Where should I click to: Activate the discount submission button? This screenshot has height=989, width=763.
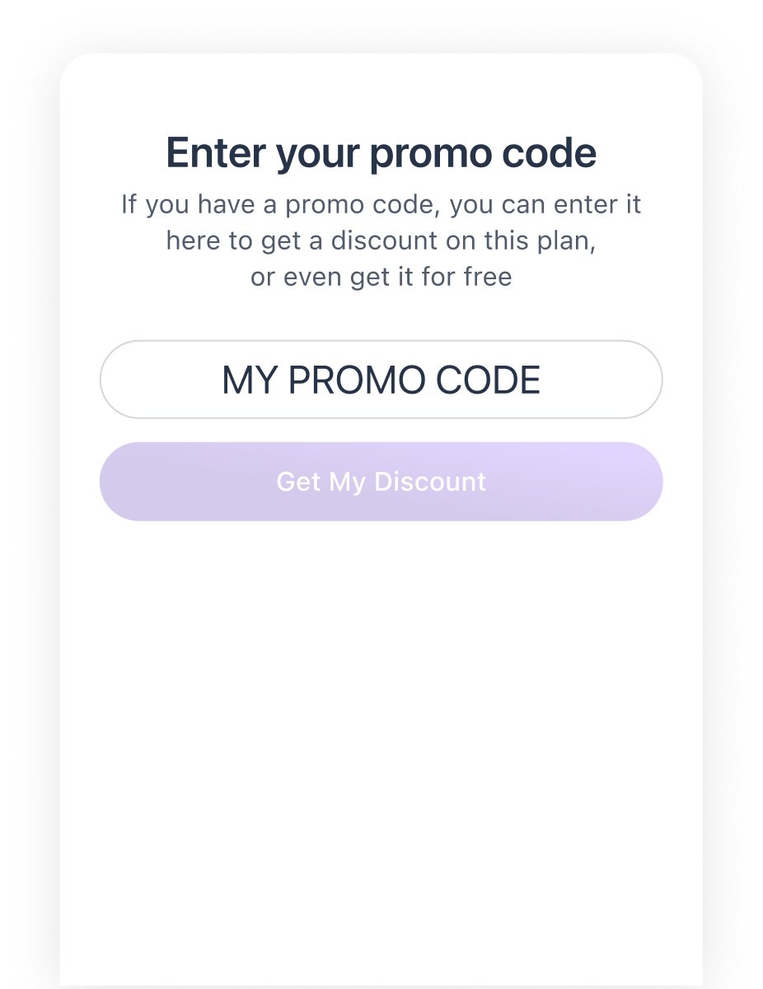(x=381, y=481)
